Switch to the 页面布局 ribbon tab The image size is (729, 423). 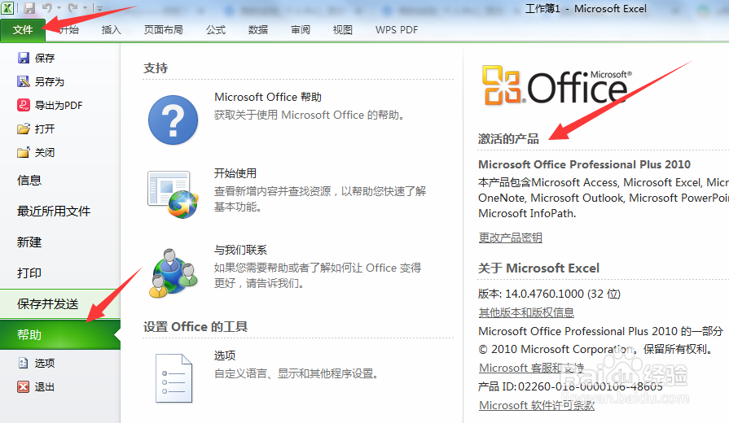[x=163, y=30]
